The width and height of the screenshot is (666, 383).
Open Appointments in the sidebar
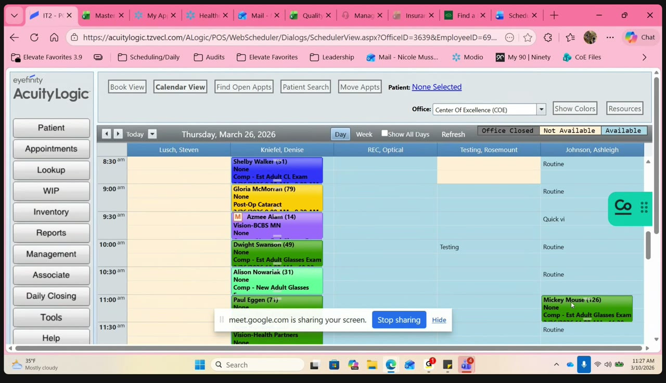[x=51, y=149]
